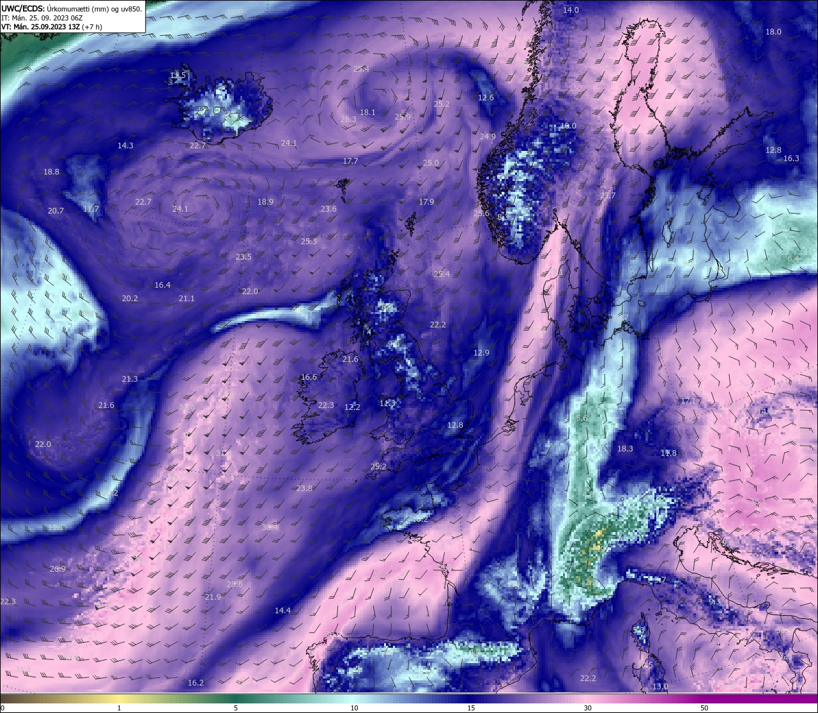The height and width of the screenshot is (713, 818).
Task: Click the 18.8 map value
Action: [51, 171]
